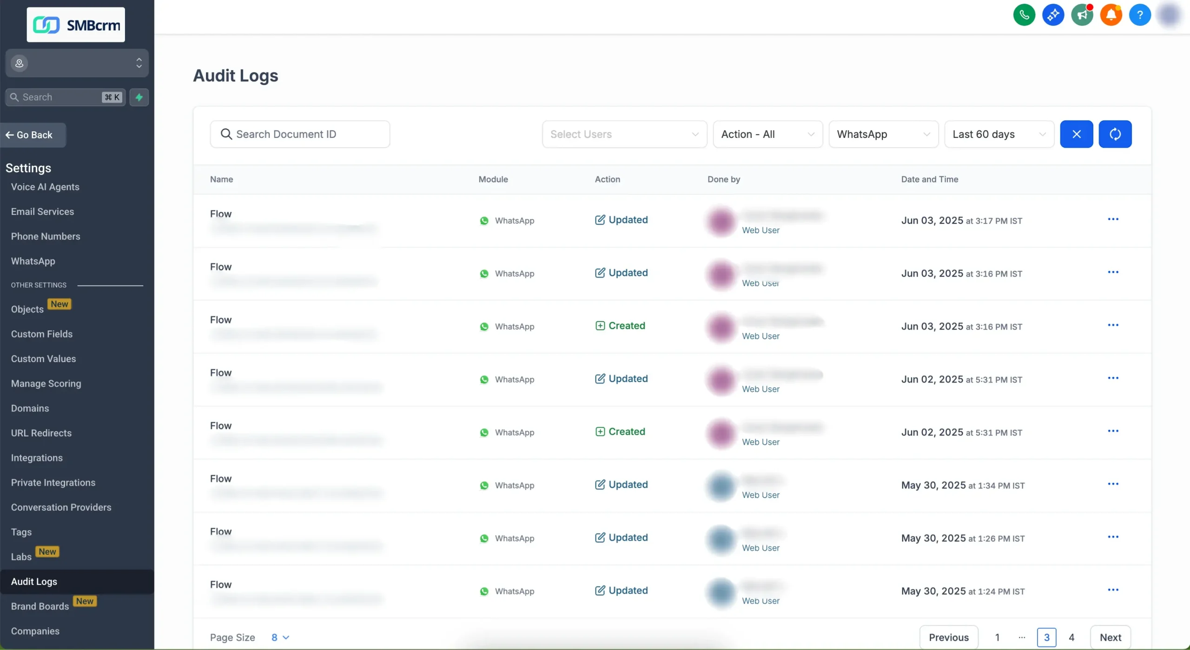
Task: Open Domains settings
Action: click(30, 408)
